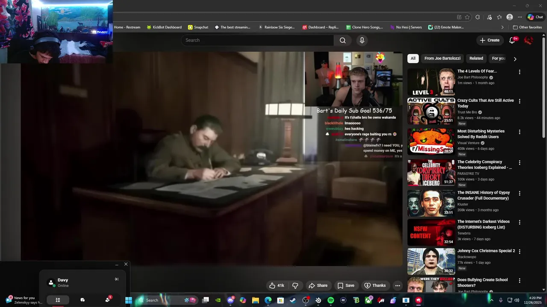
Task: Open Edge media control music icon
Action: (x=489, y=17)
